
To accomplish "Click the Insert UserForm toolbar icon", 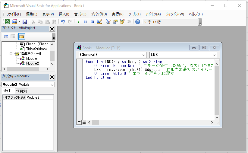I will point(14,22).
